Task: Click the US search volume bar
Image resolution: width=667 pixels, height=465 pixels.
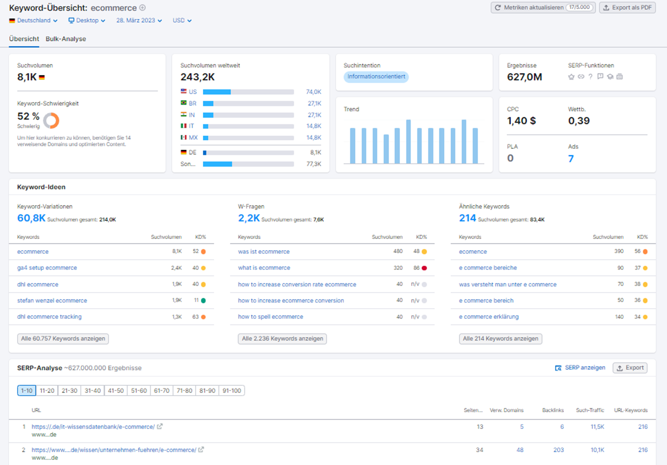Action: tap(248, 92)
